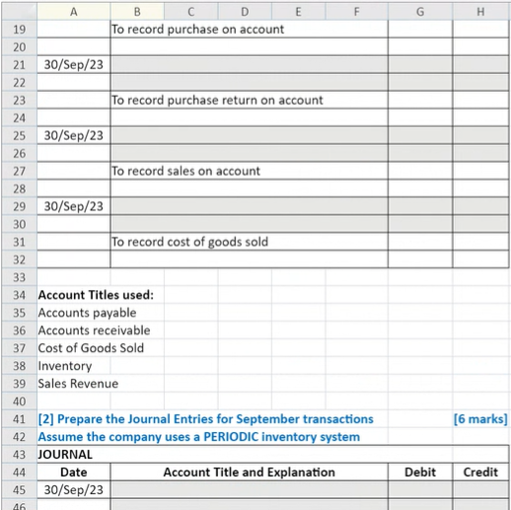Select row 40 header
This screenshot has width=511, height=510.
[x=19, y=401]
